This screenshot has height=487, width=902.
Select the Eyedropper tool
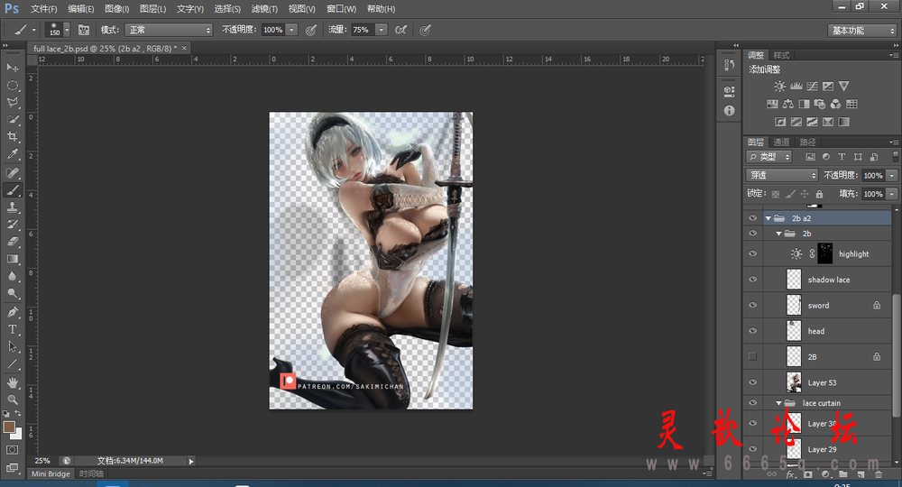[x=12, y=154]
